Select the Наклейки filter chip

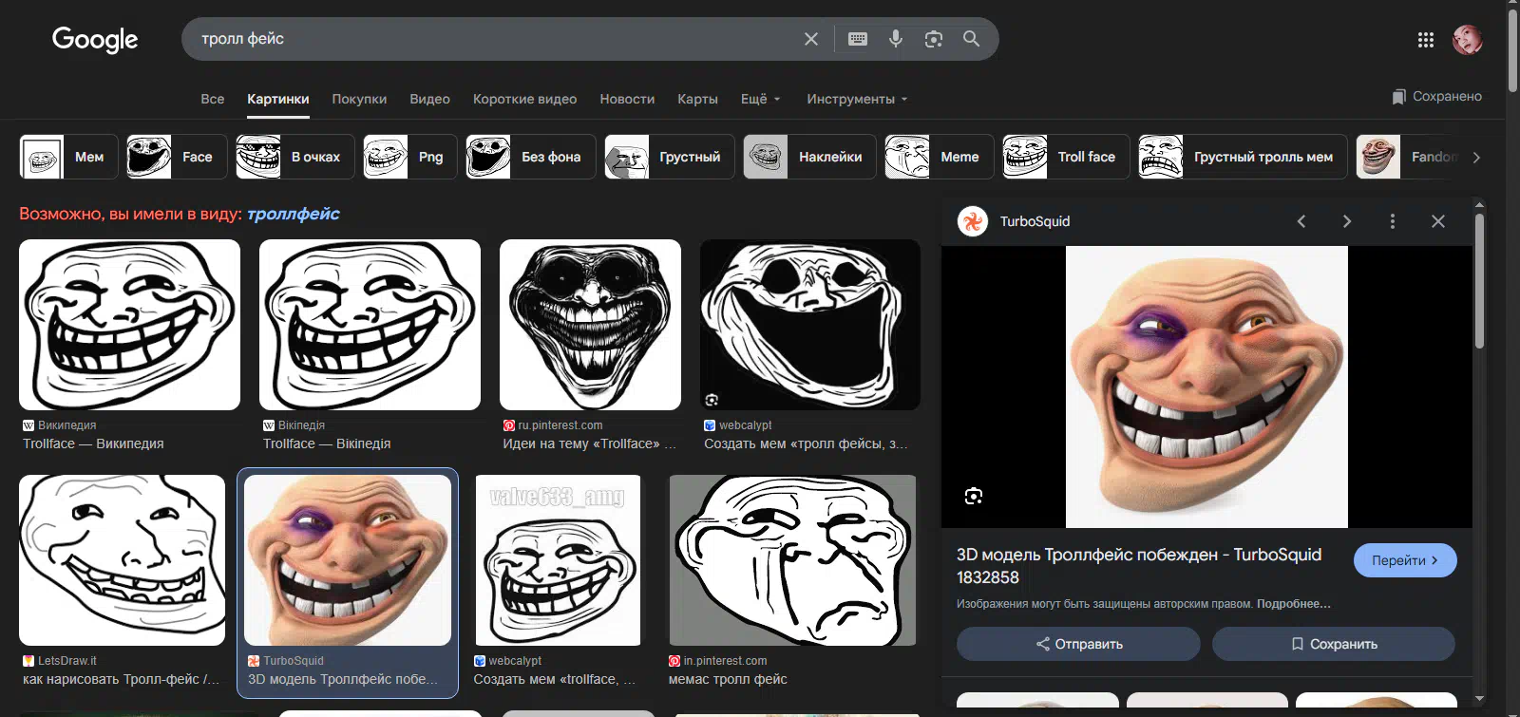(809, 157)
